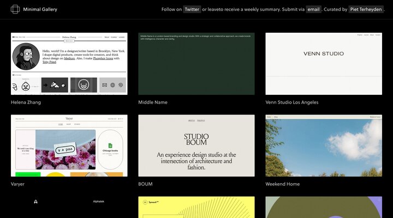Click the Varyer caption
The image size is (393, 218).
click(x=17, y=184)
